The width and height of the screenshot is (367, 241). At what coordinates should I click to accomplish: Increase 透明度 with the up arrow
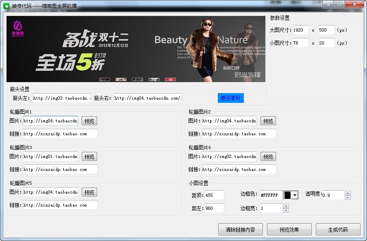(x=347, y=193)
